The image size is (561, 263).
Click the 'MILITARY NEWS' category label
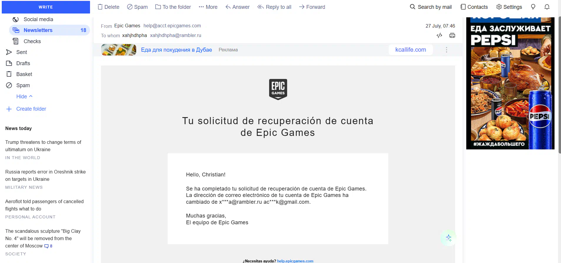(x=24, y=187)
